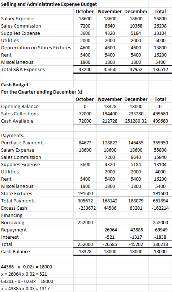The width and height of the screenshot is (172, 292).
Task: Click Total S&A Expenses October value 43200
Action: 85,69
